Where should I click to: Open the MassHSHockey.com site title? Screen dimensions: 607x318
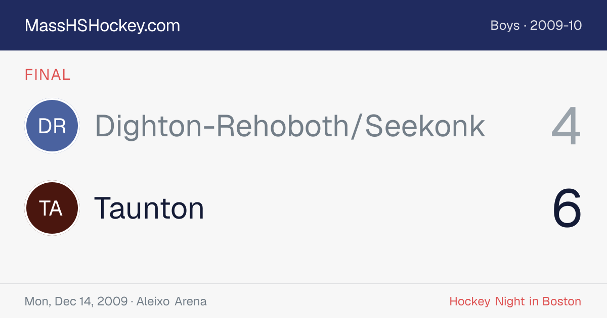tap(102, 26)
